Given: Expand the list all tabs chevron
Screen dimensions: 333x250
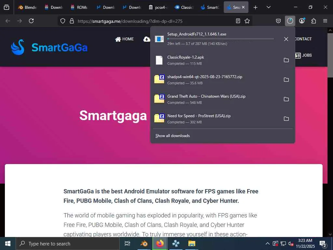Looking at the screenshot, I should [x=268, y=7].
